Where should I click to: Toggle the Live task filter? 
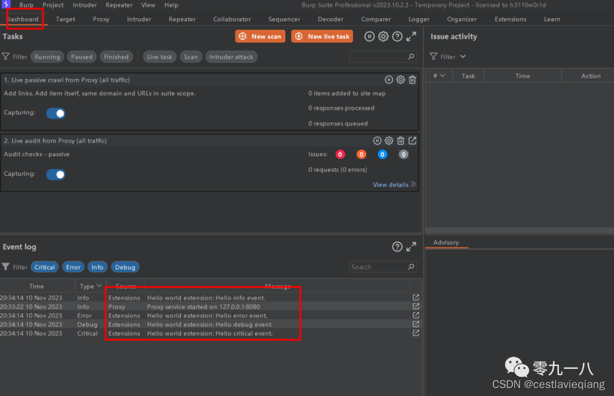pos(159,57)
